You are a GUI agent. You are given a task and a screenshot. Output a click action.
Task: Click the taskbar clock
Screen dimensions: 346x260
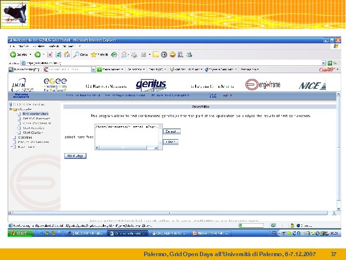(334, 233)
